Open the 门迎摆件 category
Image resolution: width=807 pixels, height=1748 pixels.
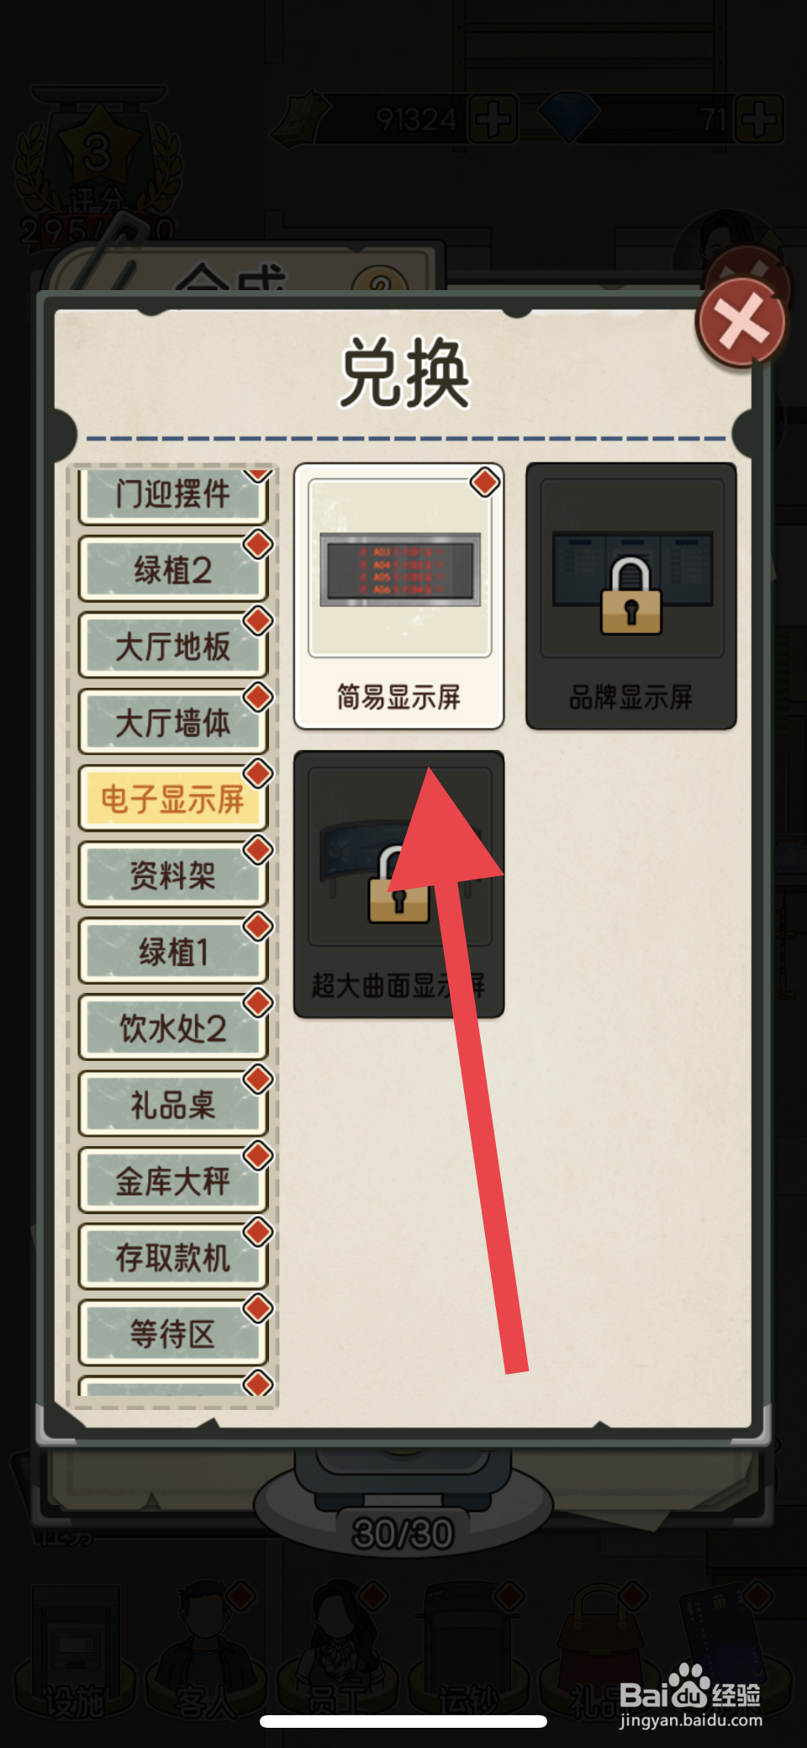coord(173,496)
